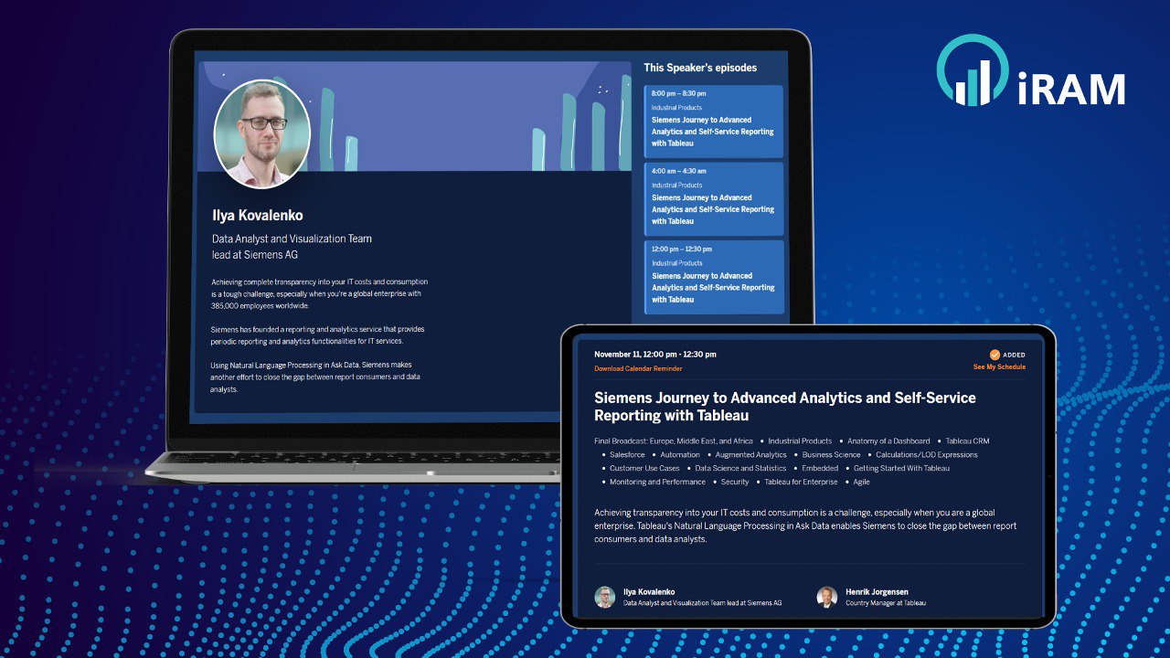
Task: Click the iRAM logo
Action: (x=1031, y=70)
